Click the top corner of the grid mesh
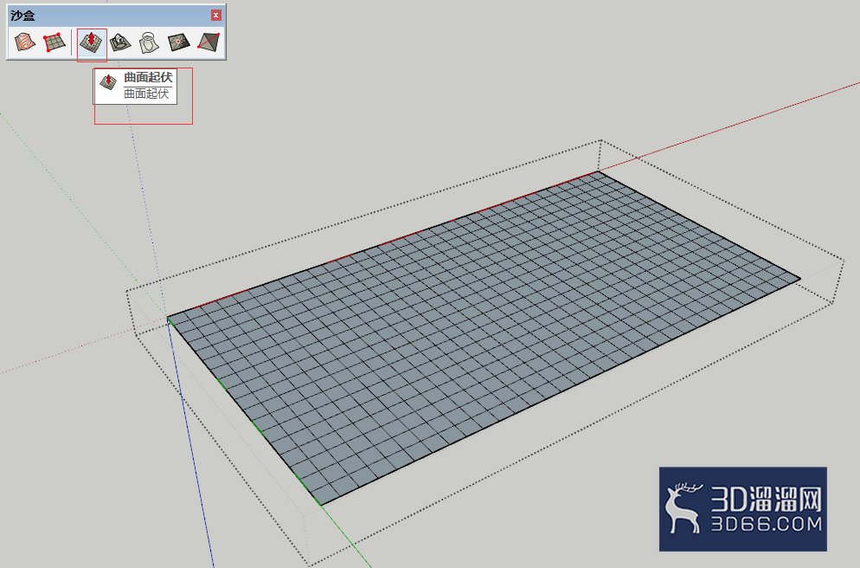This screenshot has height=568, width=860. (x=599, y=172)
